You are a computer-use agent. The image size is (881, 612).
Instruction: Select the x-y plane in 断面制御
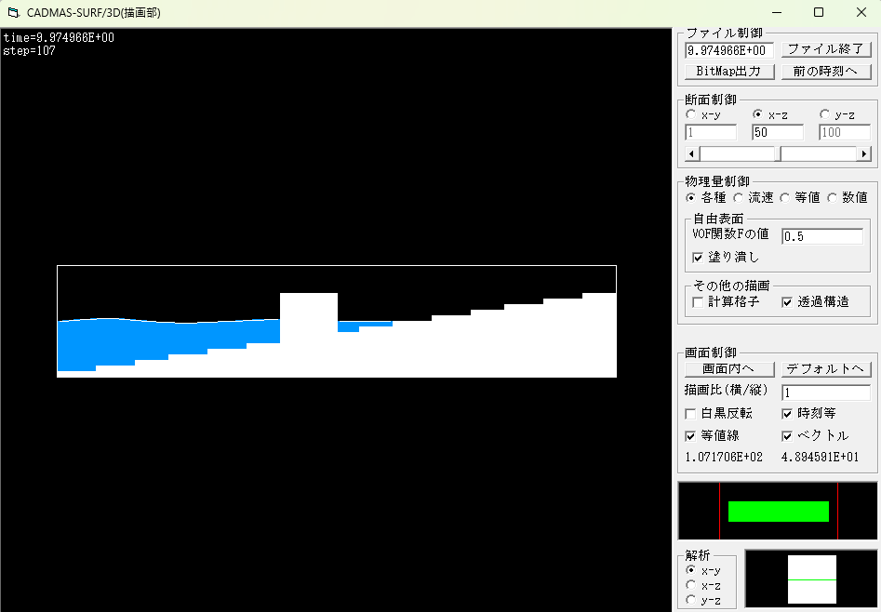[691, 115]
